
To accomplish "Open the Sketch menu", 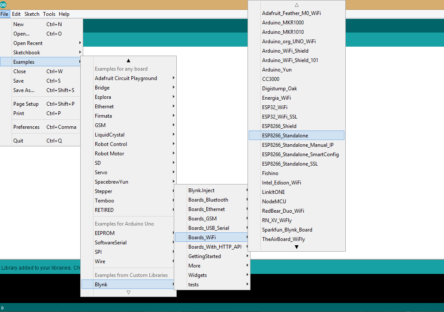I will [x=32, y=14].
